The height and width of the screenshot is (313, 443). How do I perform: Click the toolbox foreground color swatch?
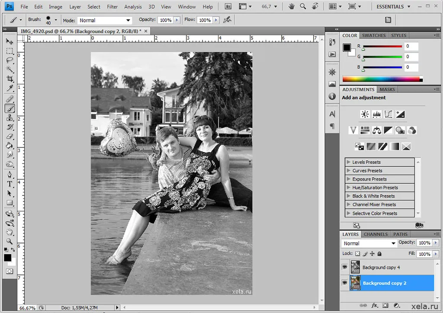[8, 258]
